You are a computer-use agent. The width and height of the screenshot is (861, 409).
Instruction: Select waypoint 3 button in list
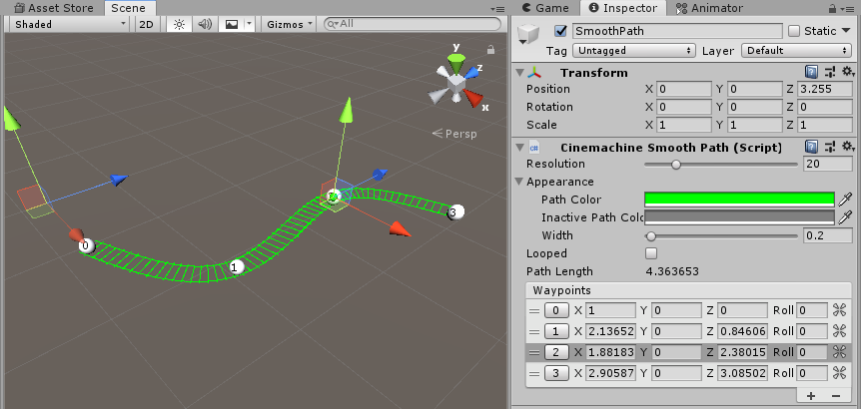(x=556, y=373)
